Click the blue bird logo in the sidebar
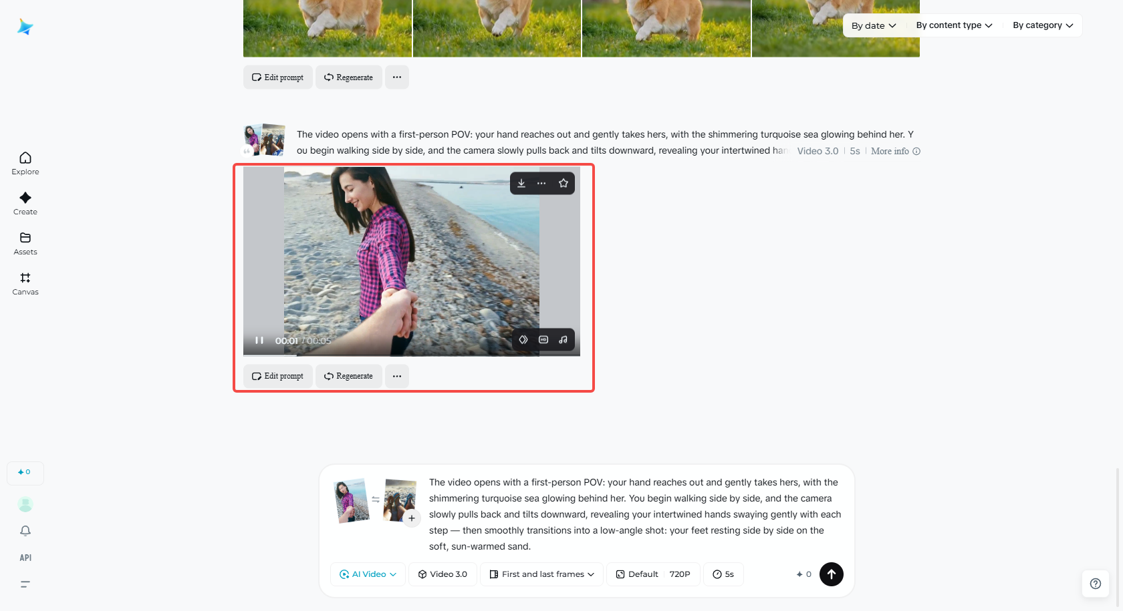Viewport: 1123px width, 611px height. point(25,27)
